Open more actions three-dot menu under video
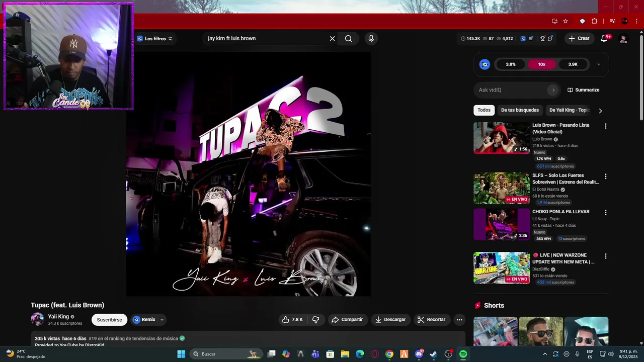644x362 pixels. [459, 320]
